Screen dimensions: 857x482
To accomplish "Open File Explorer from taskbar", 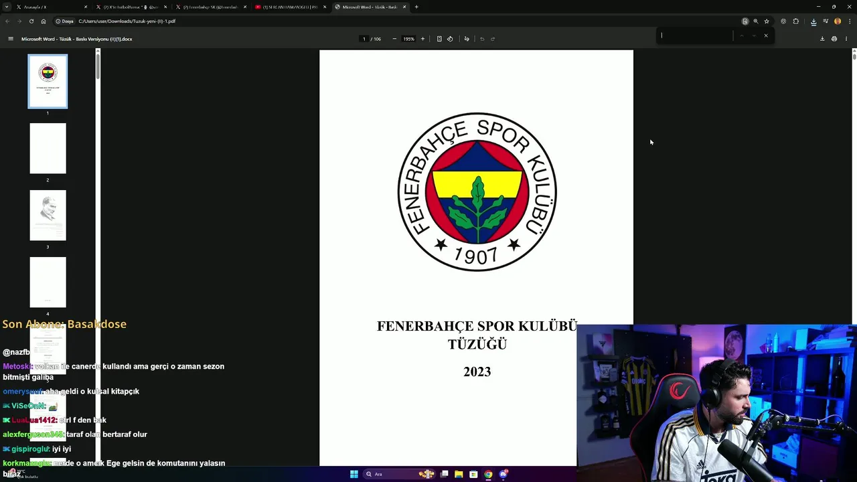I will (x=459, y=474).
